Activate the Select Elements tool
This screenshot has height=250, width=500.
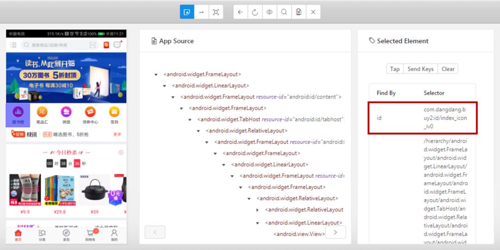[x=187, y=12]
